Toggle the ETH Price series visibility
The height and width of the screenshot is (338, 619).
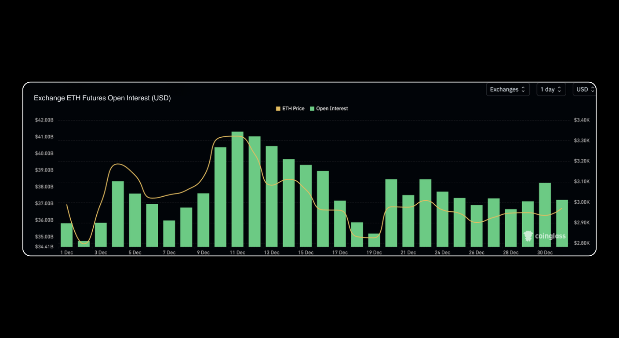tap(290, 108)
